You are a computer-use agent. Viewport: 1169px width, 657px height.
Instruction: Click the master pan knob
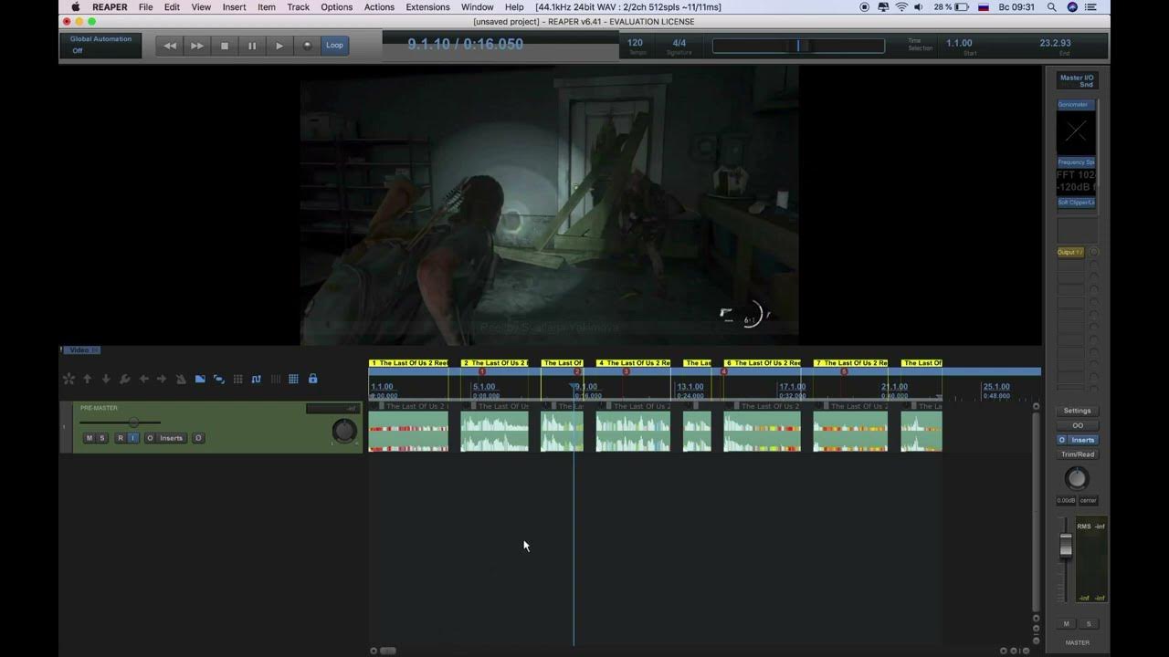[1077, 478]
